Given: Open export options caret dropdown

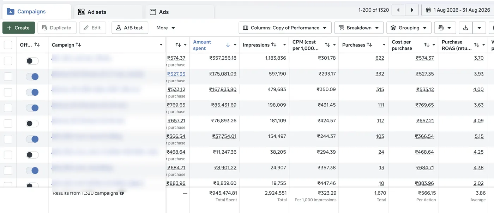Looking at the screenshot, I should (x=479, y=28).
